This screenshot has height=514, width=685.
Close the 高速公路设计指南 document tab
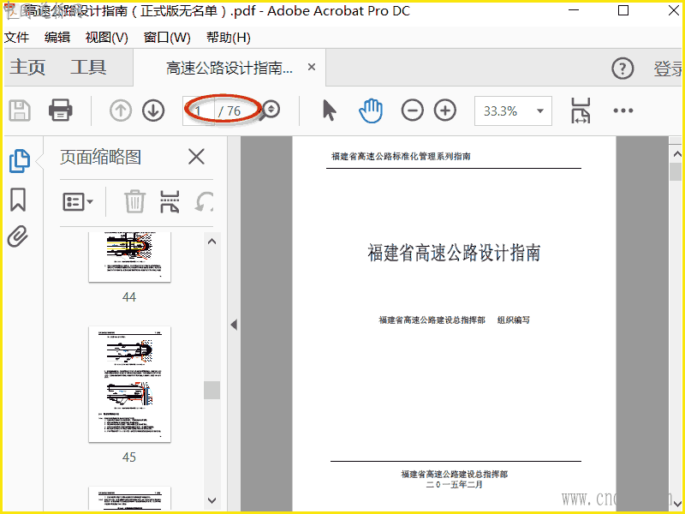click(312, 68)
